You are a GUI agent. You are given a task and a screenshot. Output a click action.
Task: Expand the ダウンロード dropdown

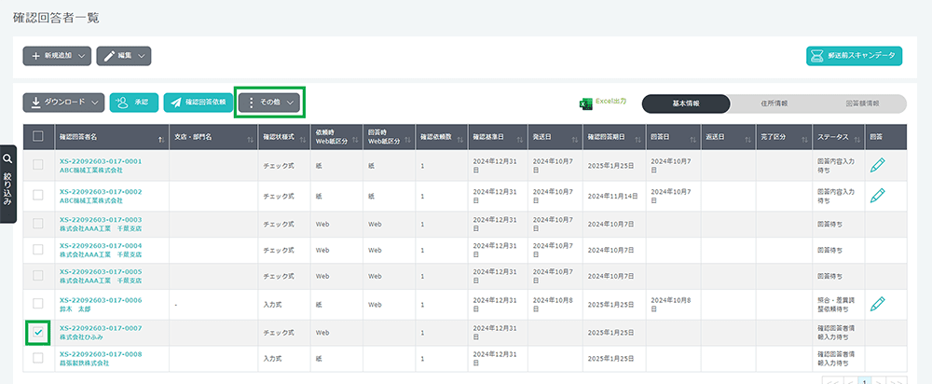pyautogui.click(x=63, y=103)
